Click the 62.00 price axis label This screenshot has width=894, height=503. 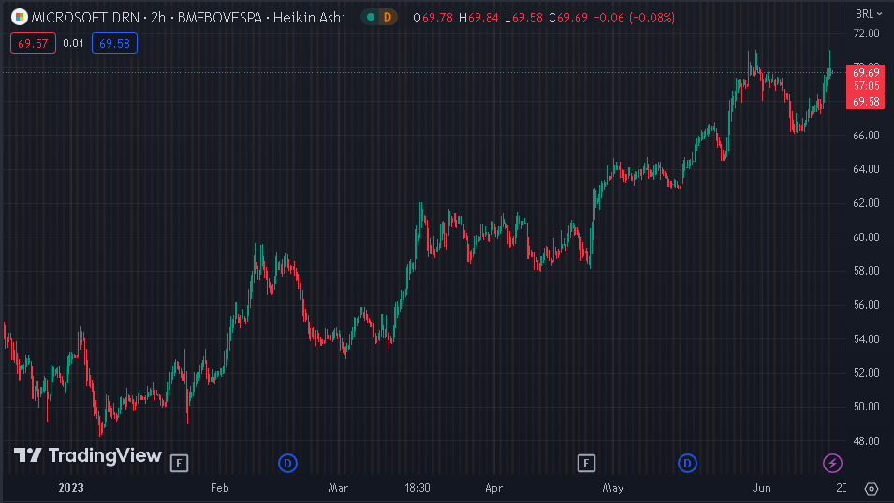[866, 203]
